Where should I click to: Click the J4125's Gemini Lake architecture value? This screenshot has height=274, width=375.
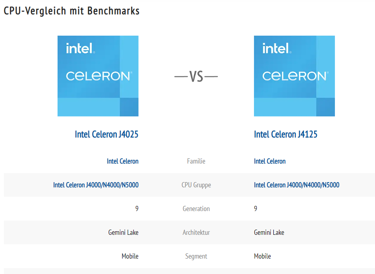point(269,232)
